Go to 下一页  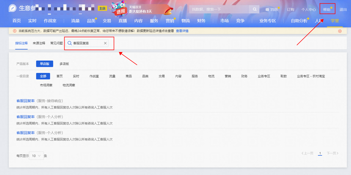(x=333, y=153)
